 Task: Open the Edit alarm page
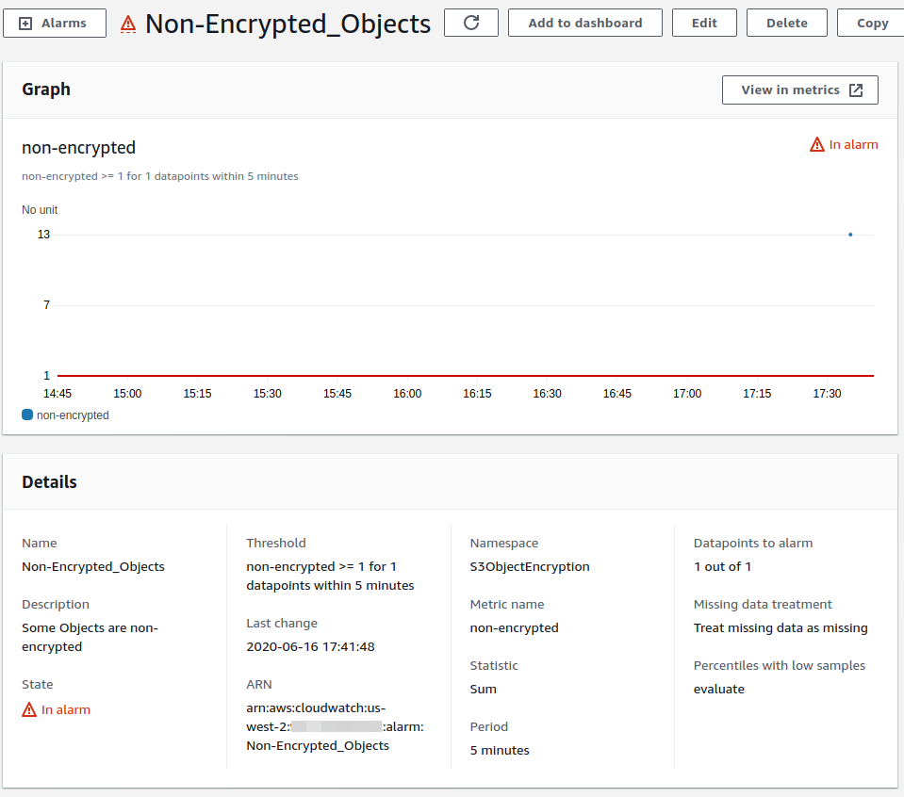point(704,23)
